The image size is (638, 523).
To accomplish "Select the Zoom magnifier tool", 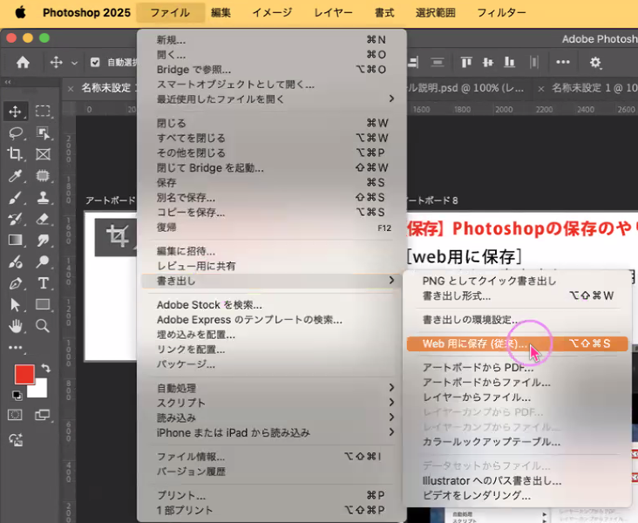I will [x=43, y=326].
